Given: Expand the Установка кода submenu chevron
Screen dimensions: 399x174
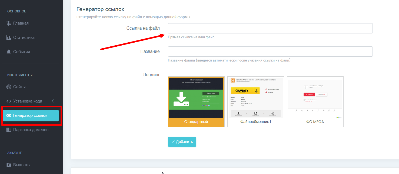Looking at the screenshot, I should coord(53,101).
